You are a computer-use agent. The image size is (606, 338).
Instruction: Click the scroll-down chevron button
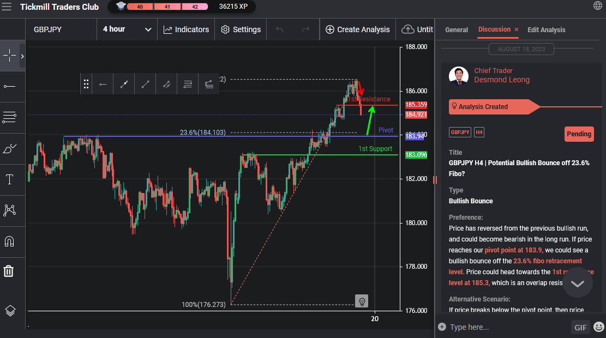pyautogui.click(x=578, y=283)
